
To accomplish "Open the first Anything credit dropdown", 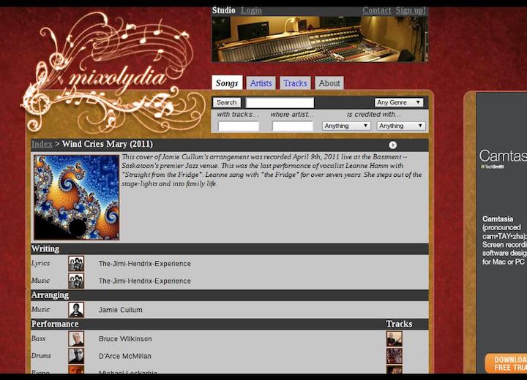I will coord(346,126).
